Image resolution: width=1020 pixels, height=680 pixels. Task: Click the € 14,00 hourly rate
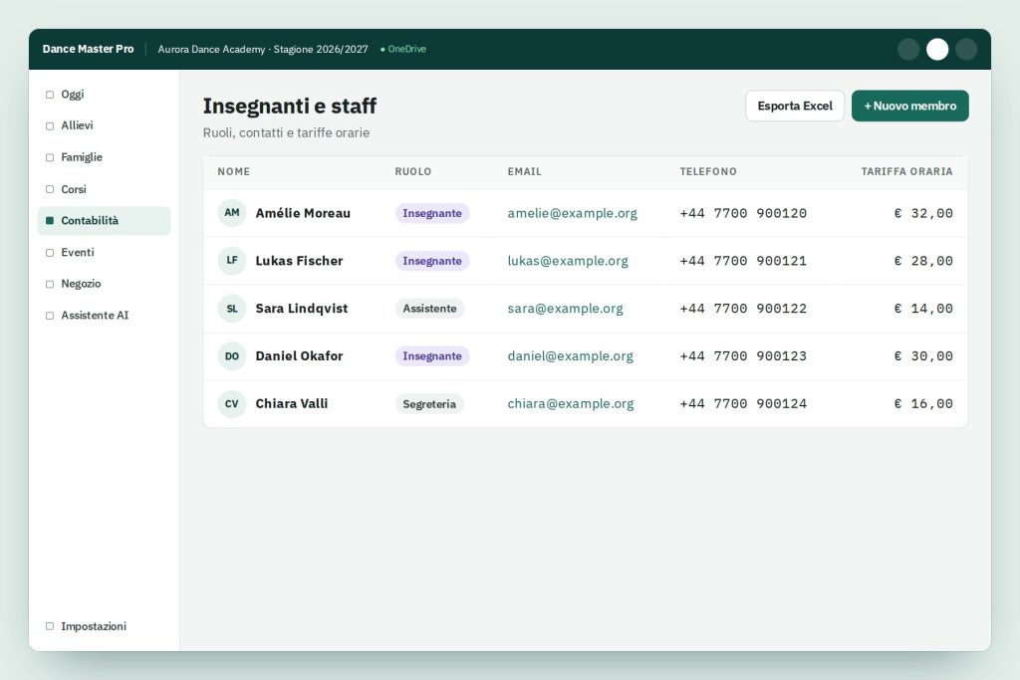click(x=923, y=309)
